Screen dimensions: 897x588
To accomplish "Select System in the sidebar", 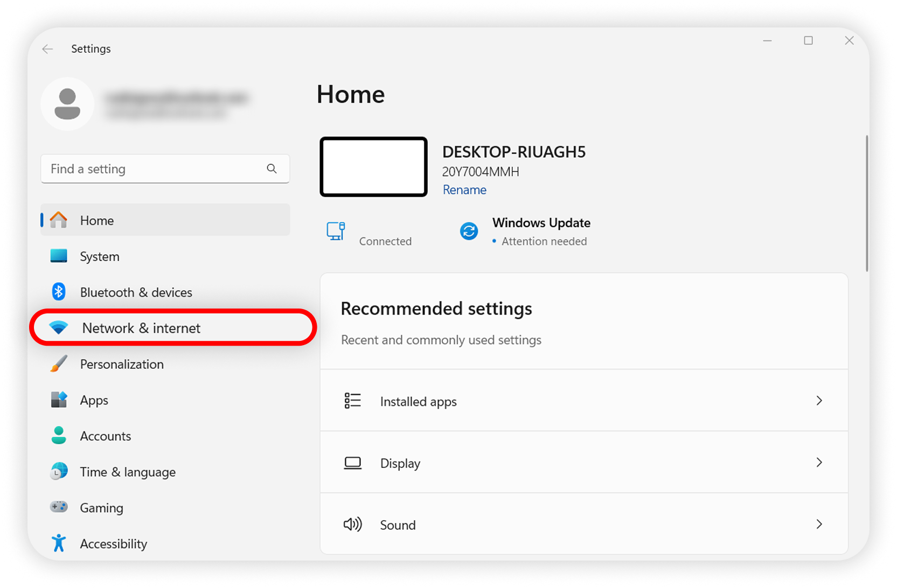I will point(100,256).
